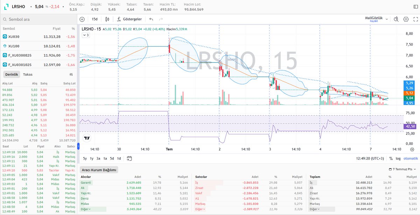The image size is (420, 215).
Task: Select F_XU0300825 in the symbol list
Action: click(39, 55)
